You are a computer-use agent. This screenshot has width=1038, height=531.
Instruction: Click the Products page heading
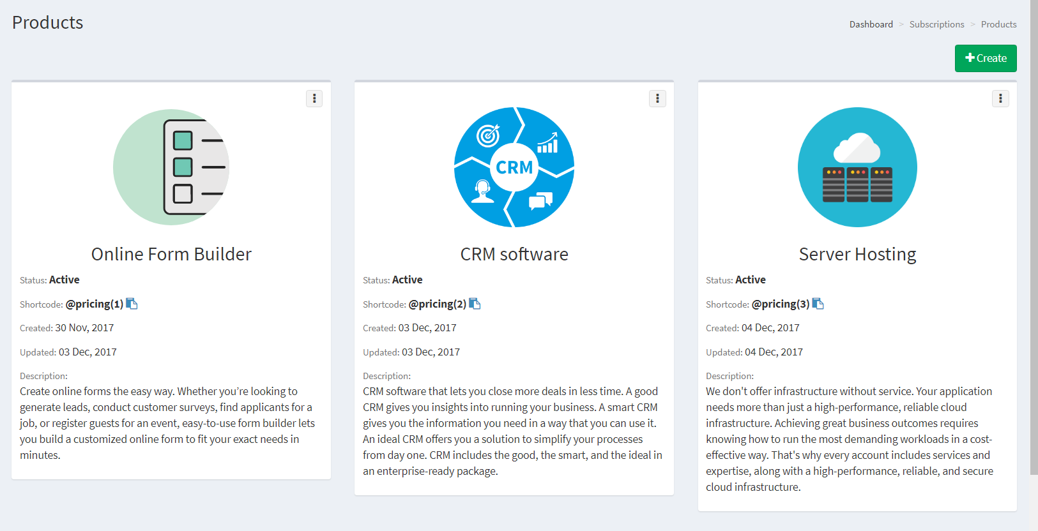[x=48, y=22]
